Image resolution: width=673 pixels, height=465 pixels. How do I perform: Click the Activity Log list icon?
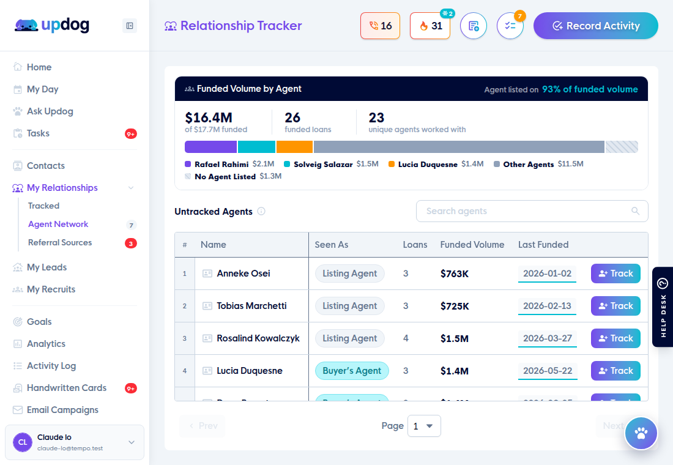[18, 366]
